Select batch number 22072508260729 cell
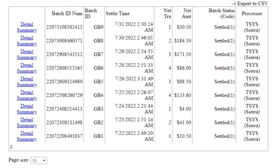Image resolution: width=277 pixels, height=168 pixels. 64,95
